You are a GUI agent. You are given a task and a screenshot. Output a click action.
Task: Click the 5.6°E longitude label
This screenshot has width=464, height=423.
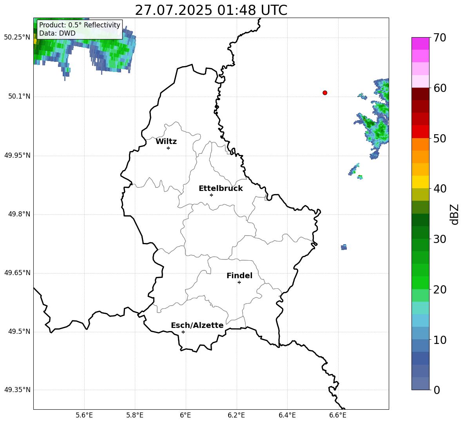pyautogui.click(x=84, y=415)
